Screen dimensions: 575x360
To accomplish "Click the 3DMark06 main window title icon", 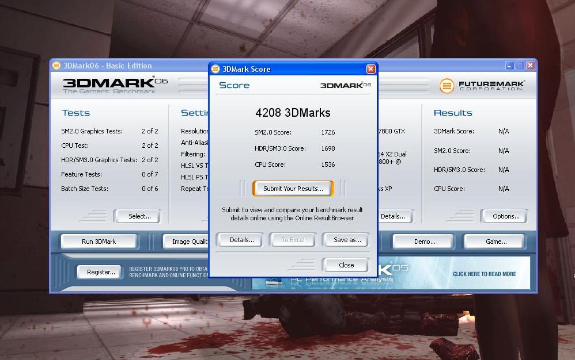I will tap(56, 66).
